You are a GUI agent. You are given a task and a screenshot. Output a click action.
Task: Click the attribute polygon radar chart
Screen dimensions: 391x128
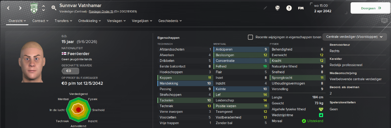78,110
